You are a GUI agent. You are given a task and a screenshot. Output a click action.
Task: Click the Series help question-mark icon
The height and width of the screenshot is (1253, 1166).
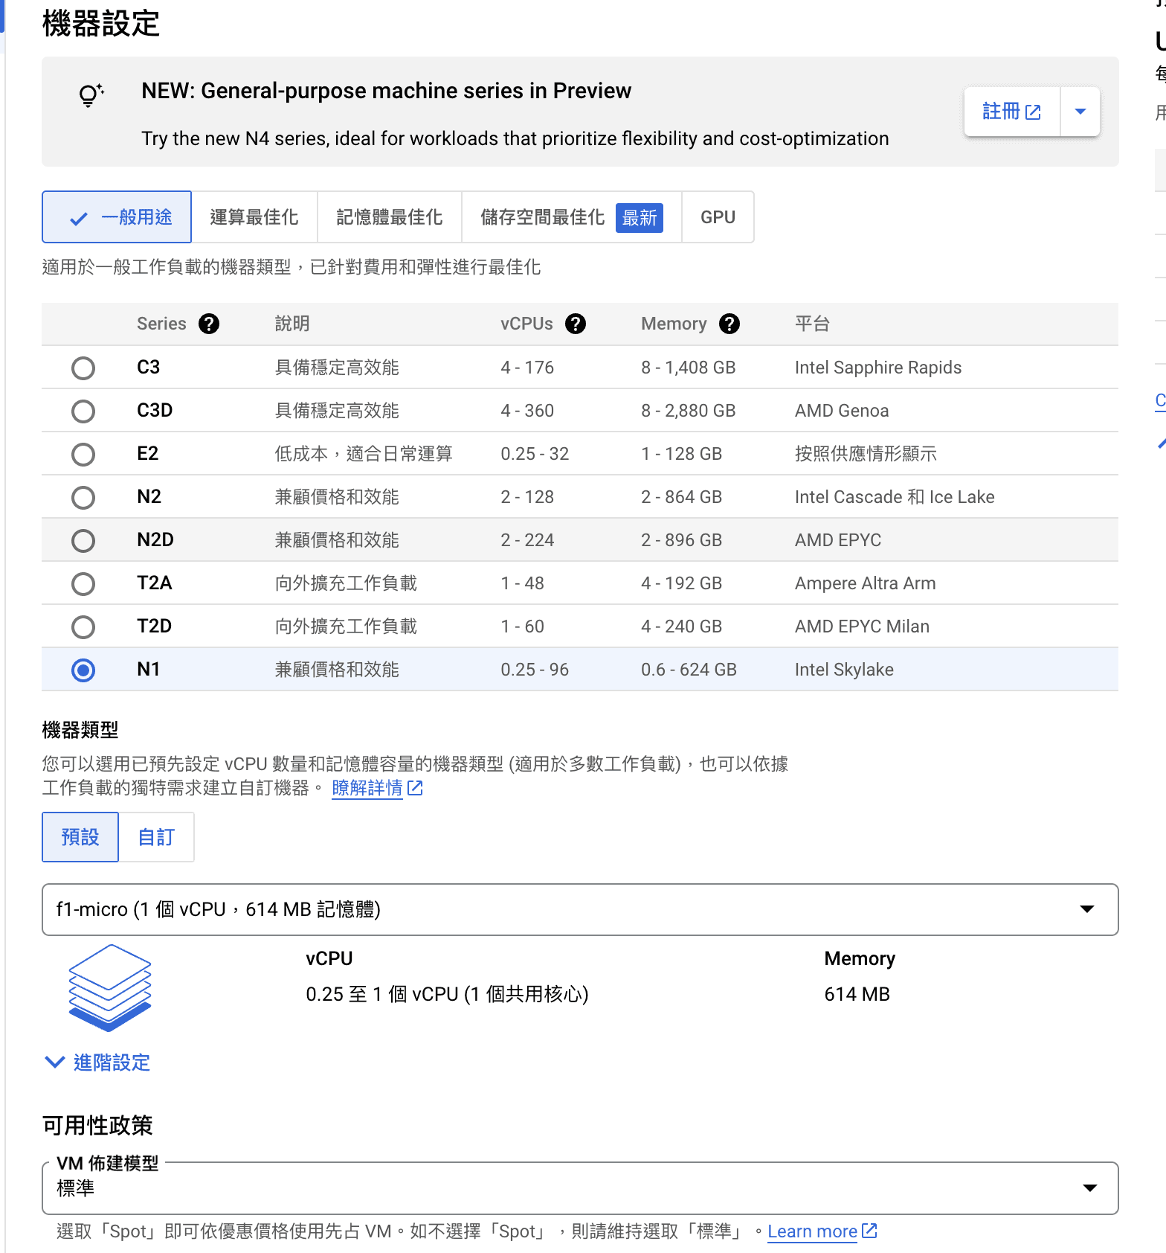209,324
